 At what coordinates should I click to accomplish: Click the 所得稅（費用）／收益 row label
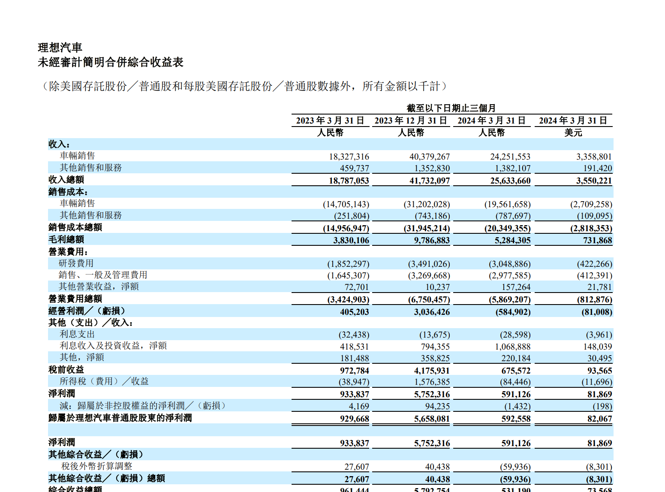tap(104, 381)
